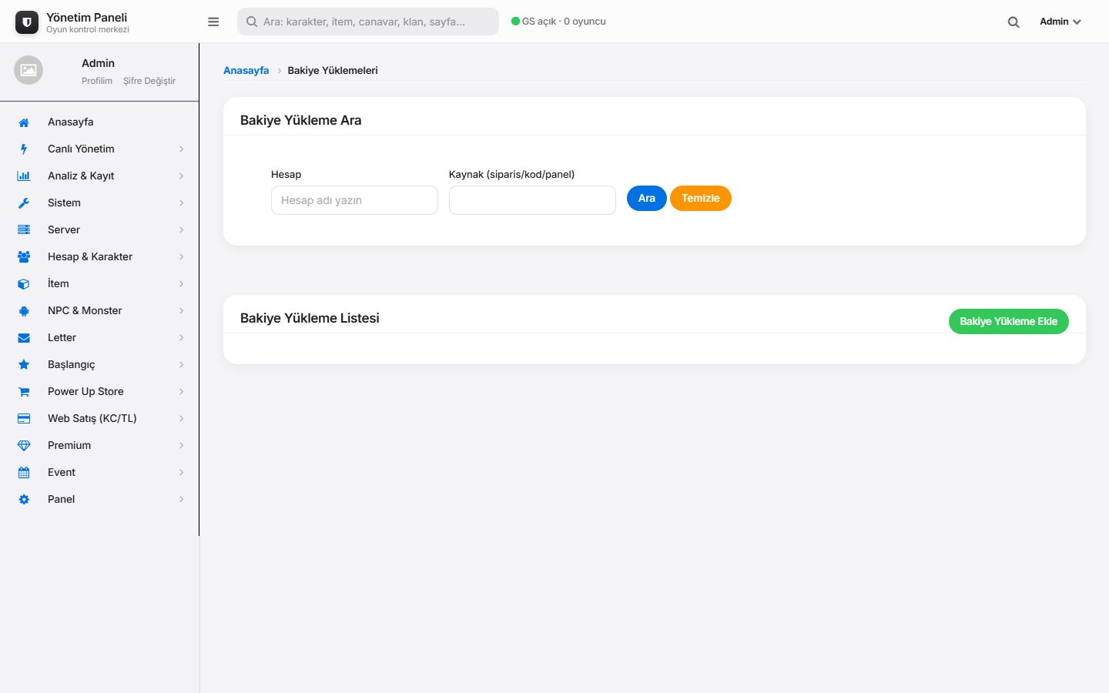Viewport: 1109px width, 693px height.
Task: Click the Canlı Yönetim lightning bolt icon
Action: tap(24, 149)
